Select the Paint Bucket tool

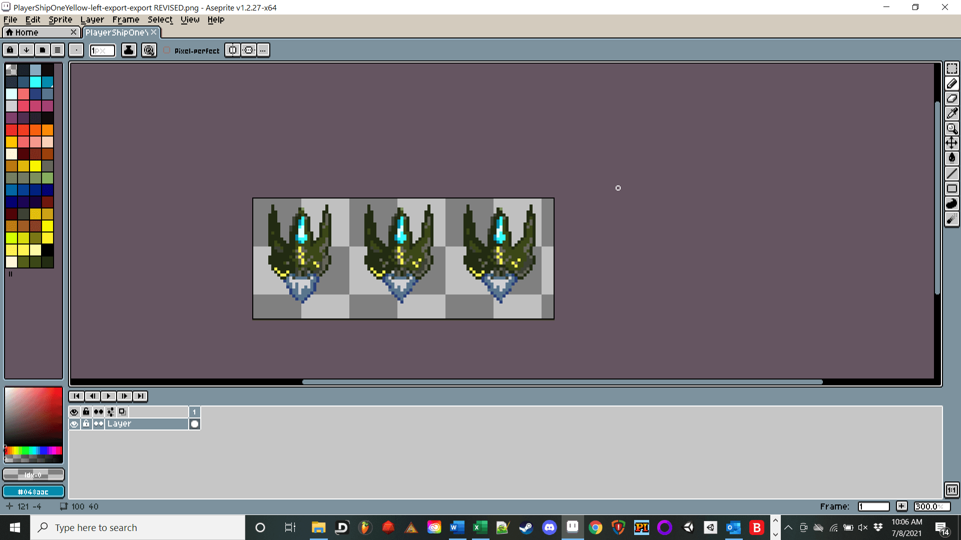pyautogui.click(x=951, y=158)
